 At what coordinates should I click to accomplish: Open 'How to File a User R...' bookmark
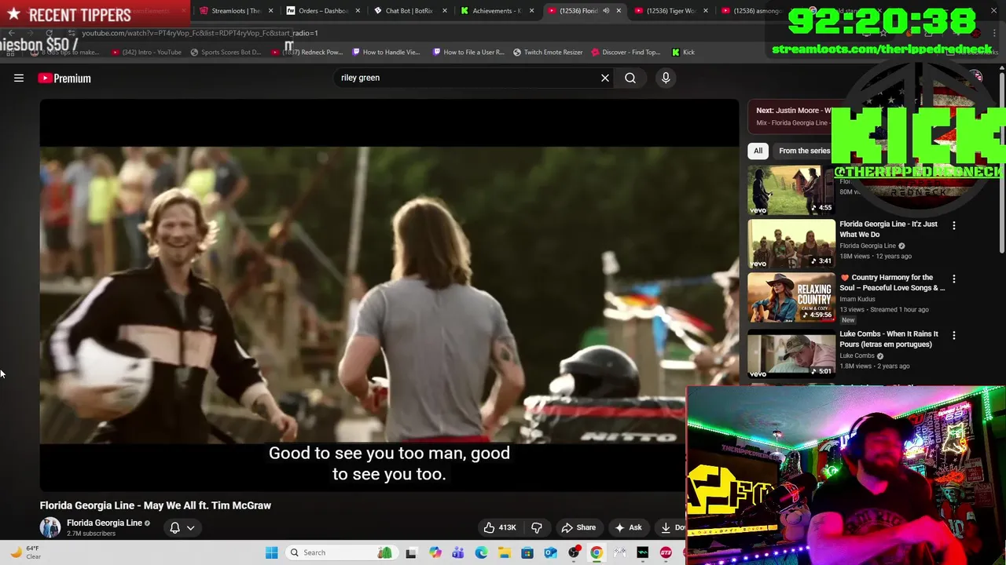coord(468,53)
